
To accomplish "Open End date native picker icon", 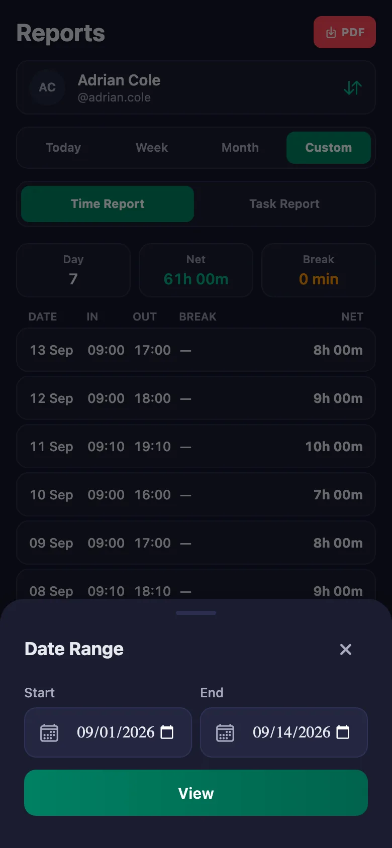I will pyautogui.click(x=343, y=732).
